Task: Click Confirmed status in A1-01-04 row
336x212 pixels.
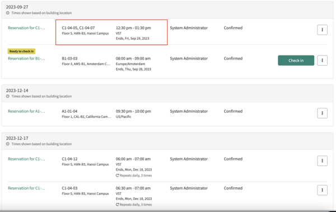Action: click(x=233, y=112)
